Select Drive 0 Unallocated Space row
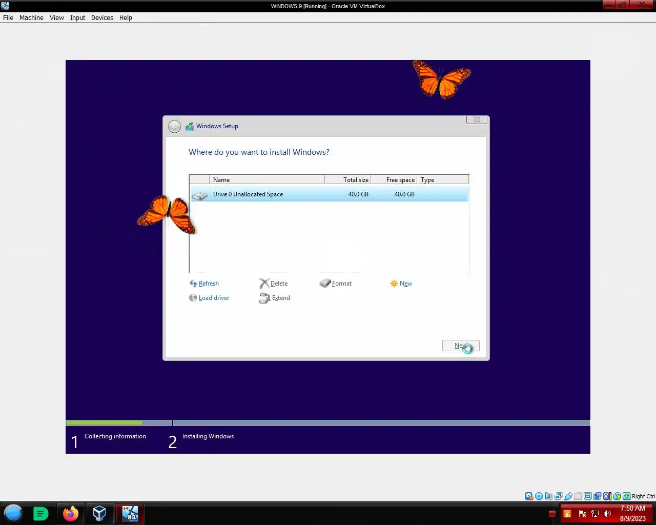Image resolution: width=656 pixels, height=525 pixels. 329,194
